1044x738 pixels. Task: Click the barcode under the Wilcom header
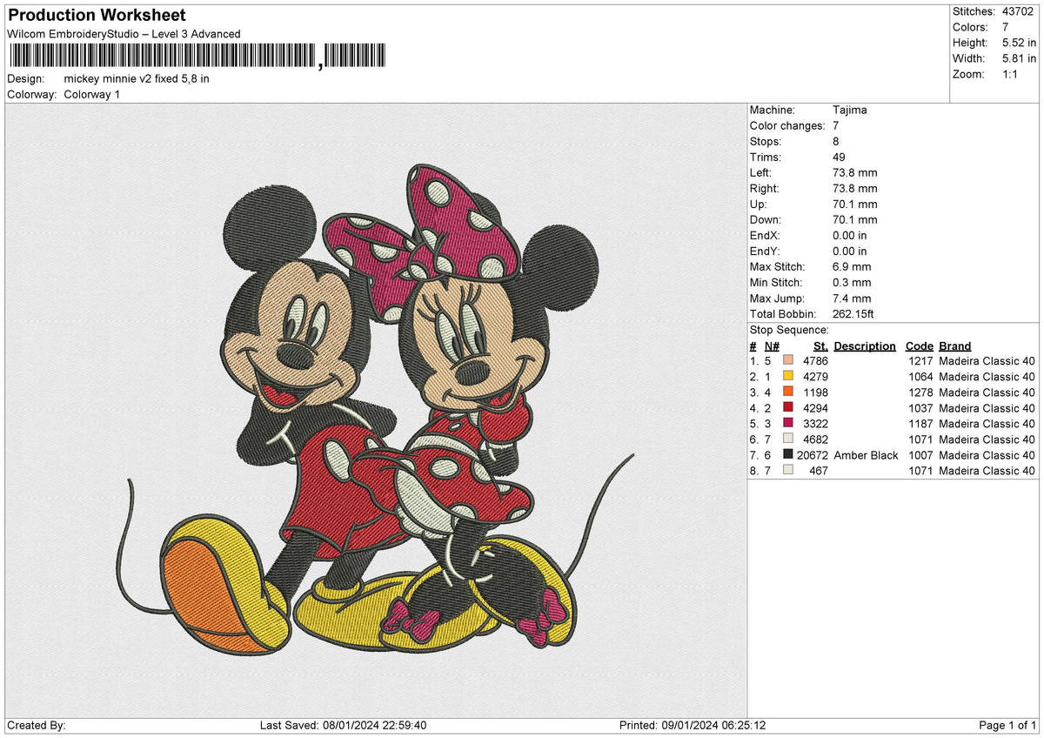[x=197, y=57]
